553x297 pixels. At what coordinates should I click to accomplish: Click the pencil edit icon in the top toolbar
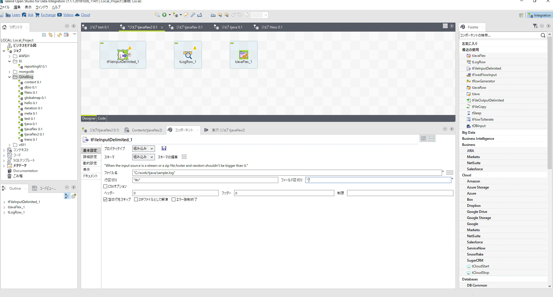coord(186,15)
